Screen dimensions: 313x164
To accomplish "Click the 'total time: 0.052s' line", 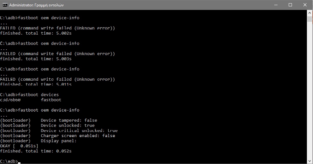I will coord(36,151).
